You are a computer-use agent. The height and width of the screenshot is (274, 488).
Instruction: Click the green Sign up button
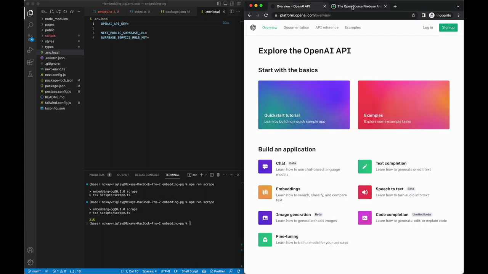(x=448, y=27)
